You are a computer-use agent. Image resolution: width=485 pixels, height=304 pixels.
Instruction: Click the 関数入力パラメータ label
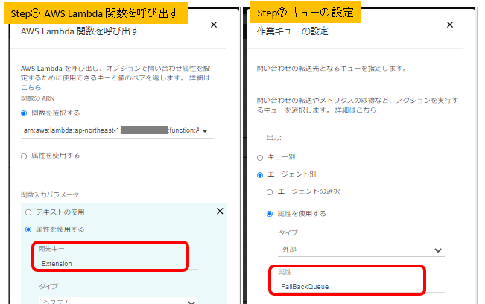(x=50, y=194)
